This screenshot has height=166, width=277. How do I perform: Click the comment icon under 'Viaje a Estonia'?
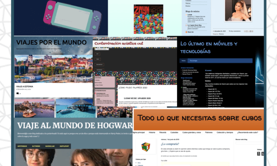[x=18, y=94]
